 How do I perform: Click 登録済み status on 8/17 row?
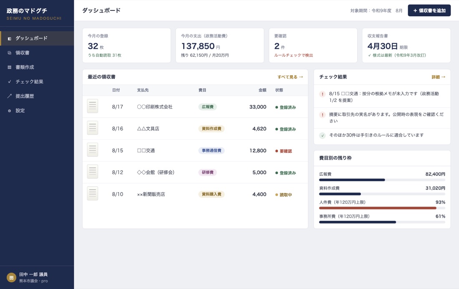(285, 107)
